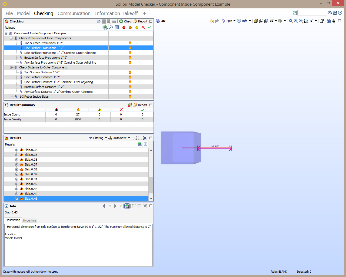346x277 pixels.
Task: Click the zoom in magnifier icon
Action: pos(296,21)
